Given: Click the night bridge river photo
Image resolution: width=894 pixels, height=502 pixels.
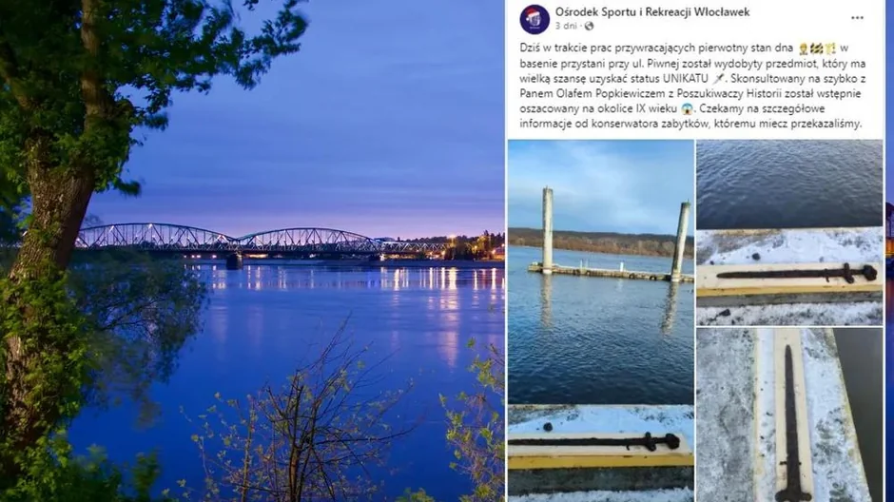Looking at the screenshot, I should [252, 251].
